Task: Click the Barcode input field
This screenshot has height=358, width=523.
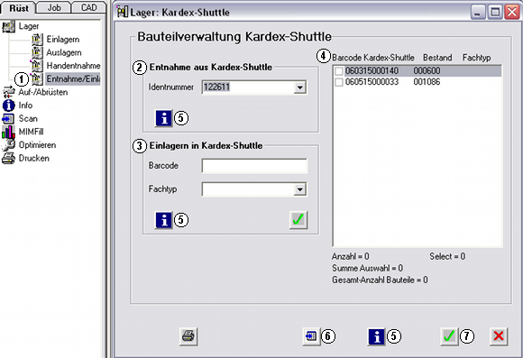Action: coord(254,166)
